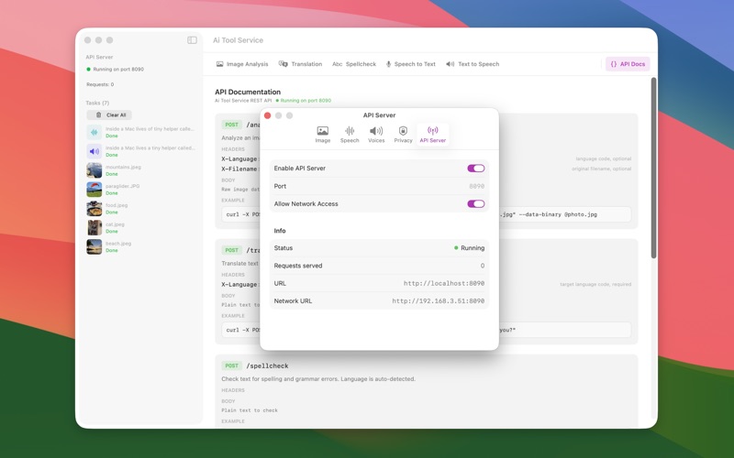
Task: Click the cat.jpeg file name
Action: click(x=115, y=224)
